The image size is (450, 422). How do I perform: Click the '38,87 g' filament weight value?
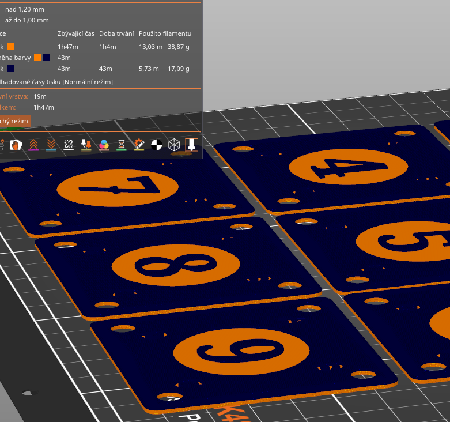[179, 47]
